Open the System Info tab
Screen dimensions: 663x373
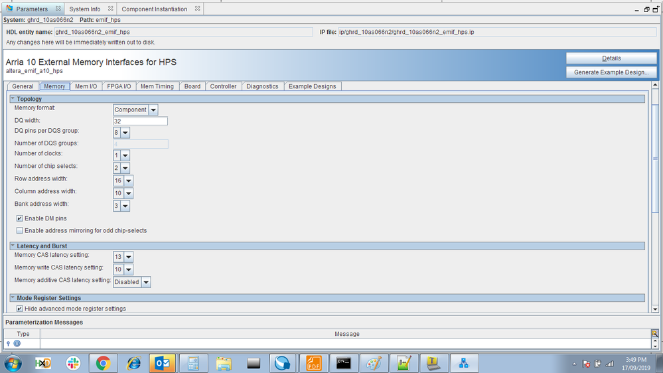(x=85, y=9)
